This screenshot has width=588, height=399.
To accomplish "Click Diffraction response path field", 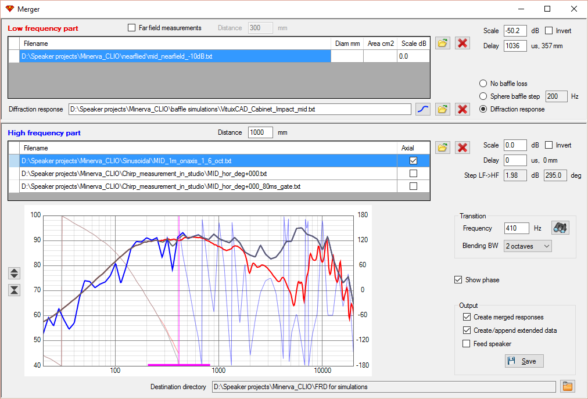I will [239, 109].
